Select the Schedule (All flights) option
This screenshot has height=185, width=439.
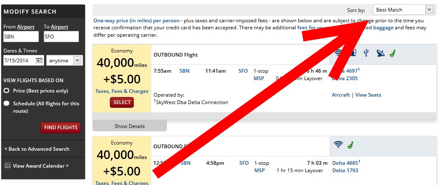pyautogui.click(x=7, y=103)
